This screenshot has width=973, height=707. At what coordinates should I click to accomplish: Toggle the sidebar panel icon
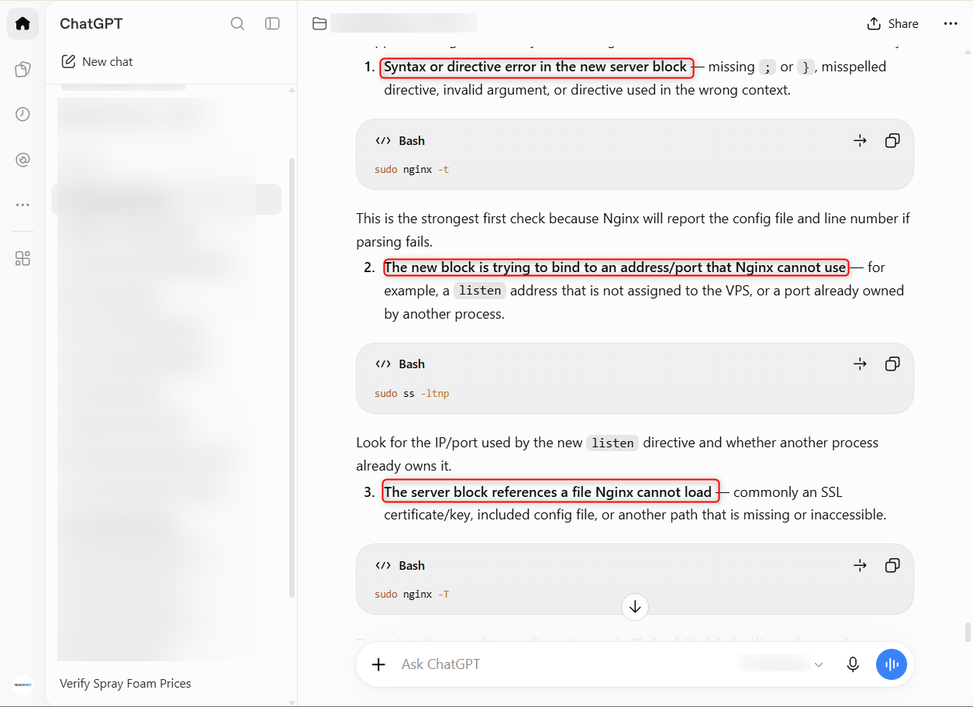(272, 24)
